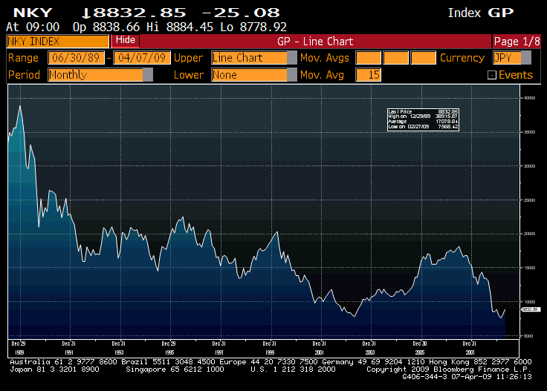The width and height of the screenshot is (547, 391).
Task: Click the GP - Line Chart title bar
Action: 315,42
